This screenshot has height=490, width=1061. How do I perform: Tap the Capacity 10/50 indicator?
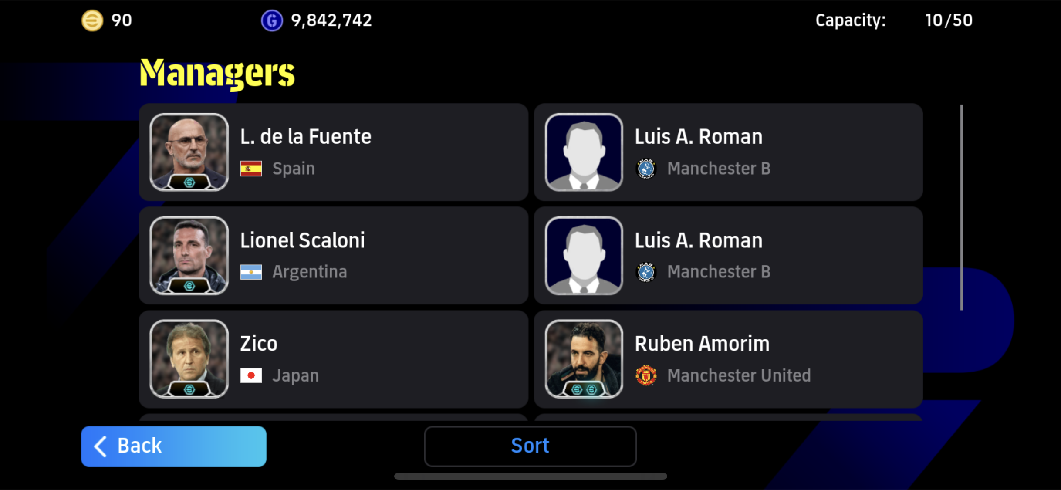coord(894,20)
